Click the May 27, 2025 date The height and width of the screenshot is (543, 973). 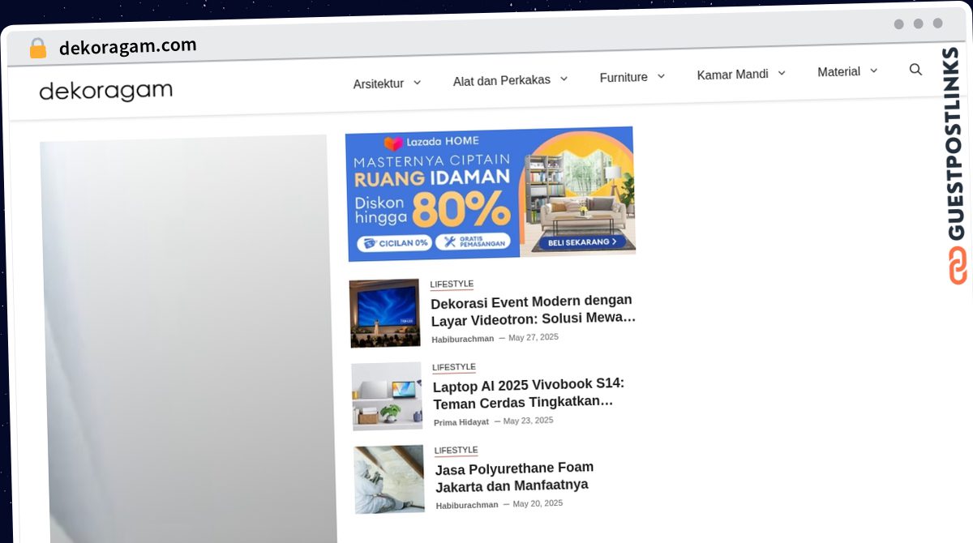(534, 337)
